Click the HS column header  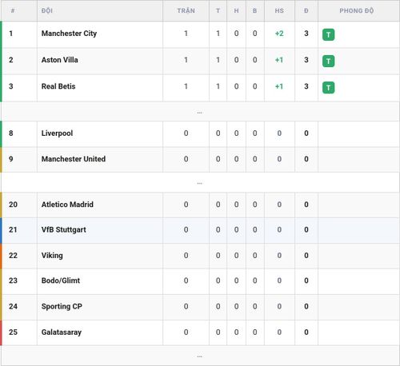point(279,10)
